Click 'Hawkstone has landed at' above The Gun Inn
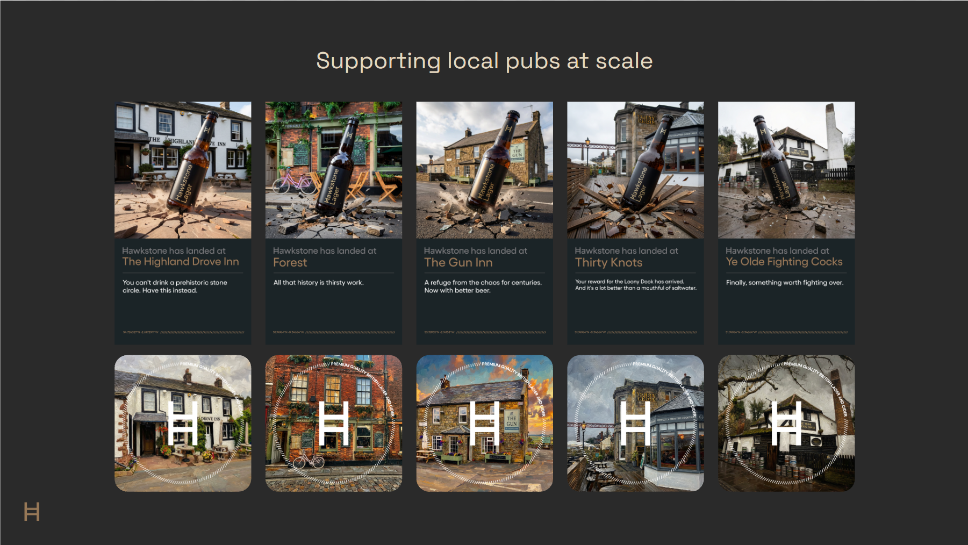The height and width of the screenshot is (545, 968). pos(476,250)
